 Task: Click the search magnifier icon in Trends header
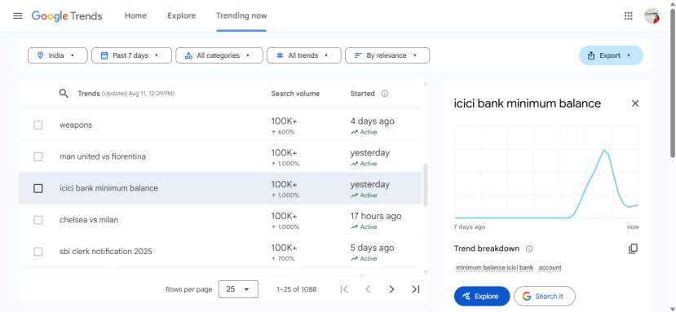64,94
